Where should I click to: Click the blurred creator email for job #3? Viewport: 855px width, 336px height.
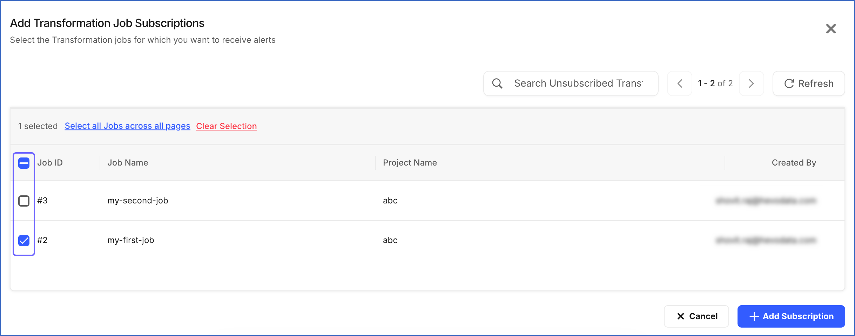(766, 201)
